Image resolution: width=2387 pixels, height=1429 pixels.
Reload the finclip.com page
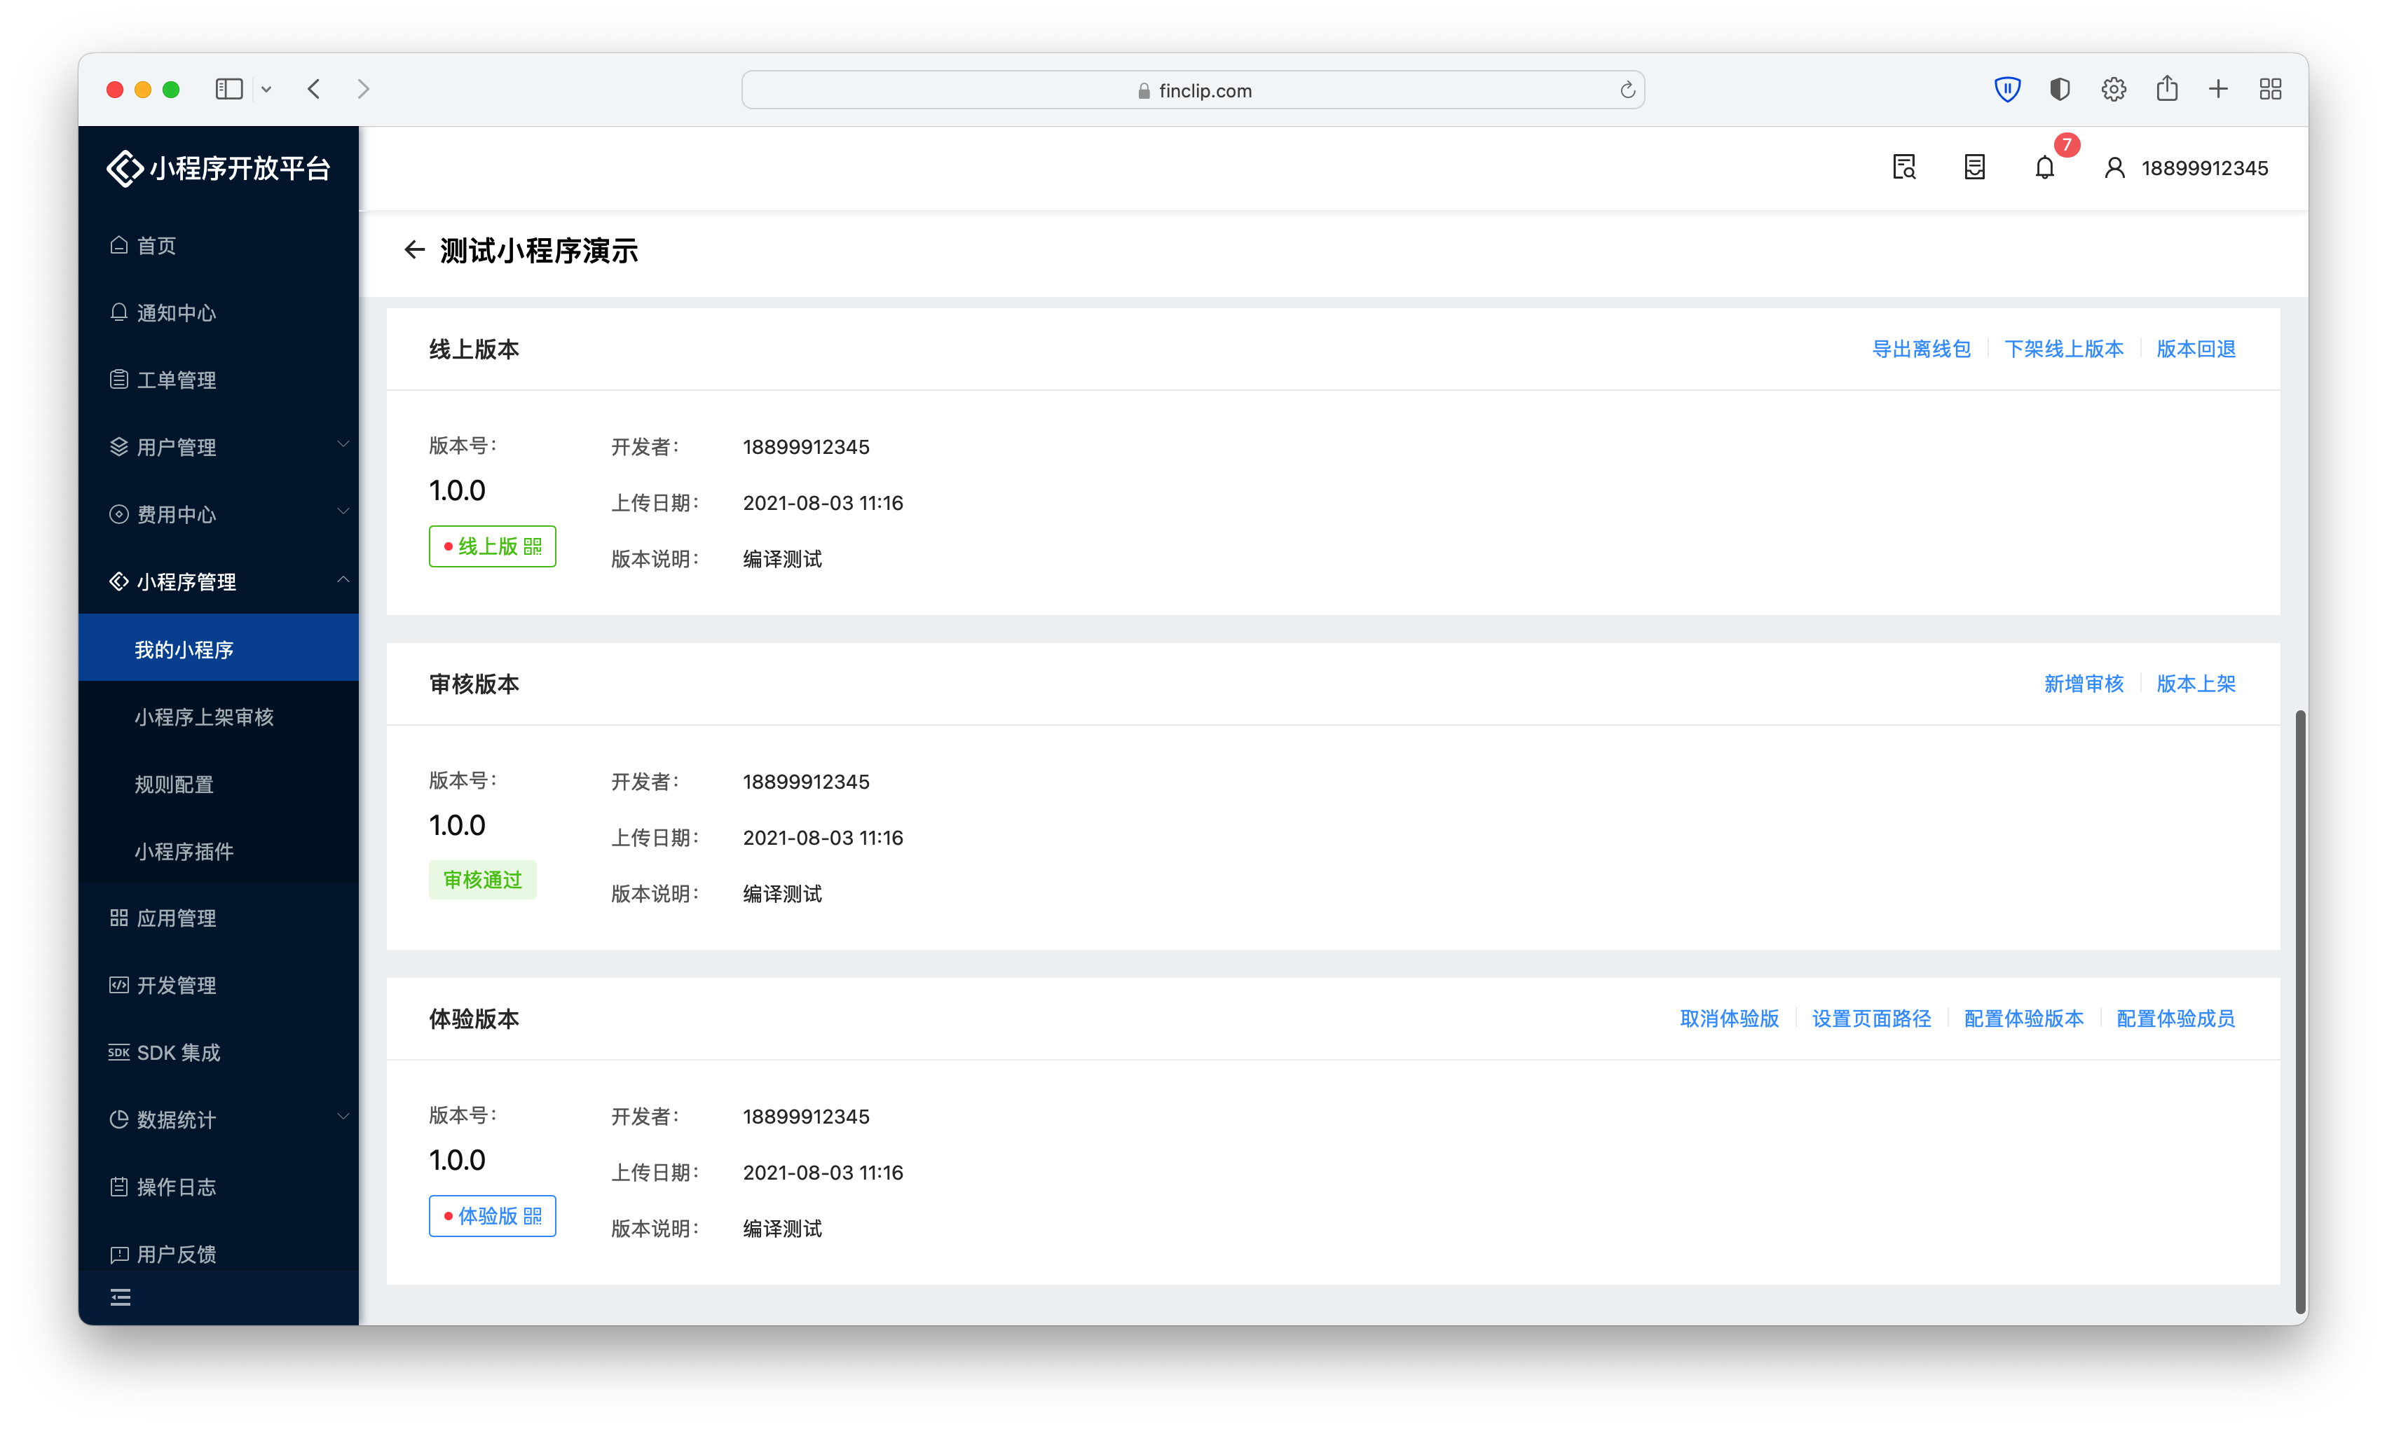(1627, 90)
